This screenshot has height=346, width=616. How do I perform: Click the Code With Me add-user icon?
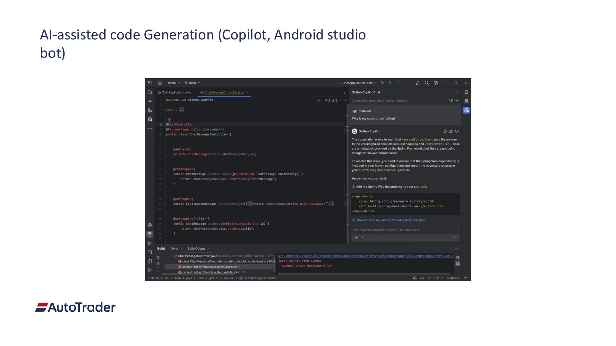coord(418,83)
